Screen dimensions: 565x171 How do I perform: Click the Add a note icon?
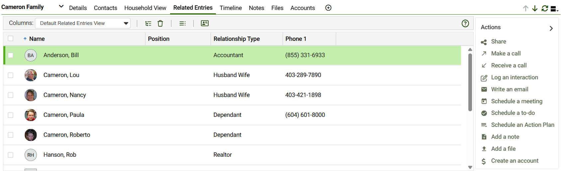click(484, 137)
